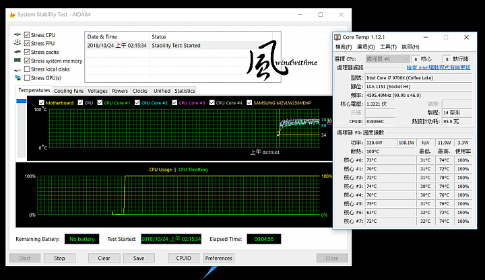
Task: Click the 1.3221 core voltage field
Action: [x=380, y=104]
